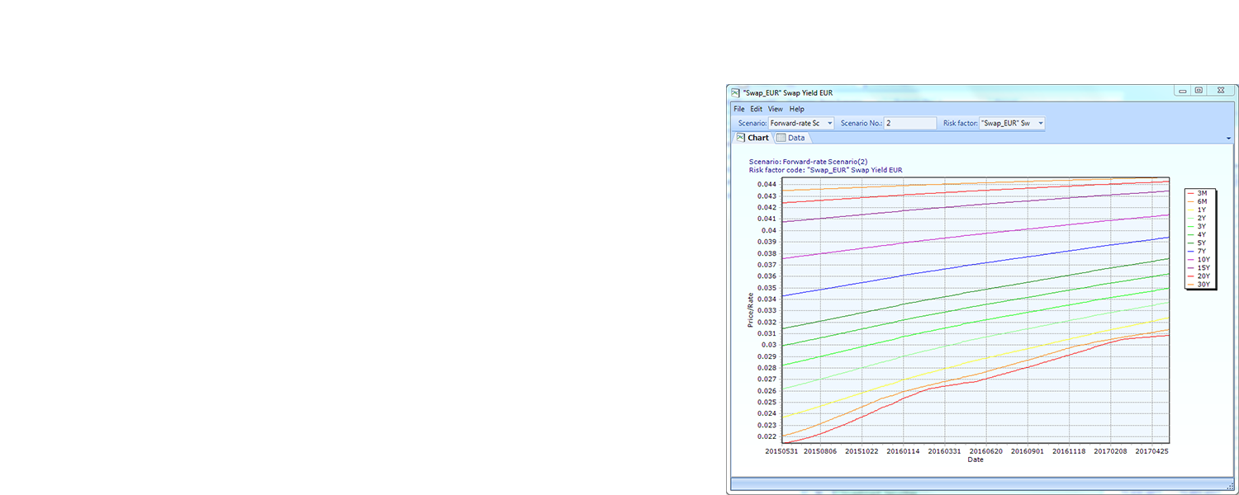Click the 0.026 y-axis value
1239x495 pixels.
click(766, 391)
